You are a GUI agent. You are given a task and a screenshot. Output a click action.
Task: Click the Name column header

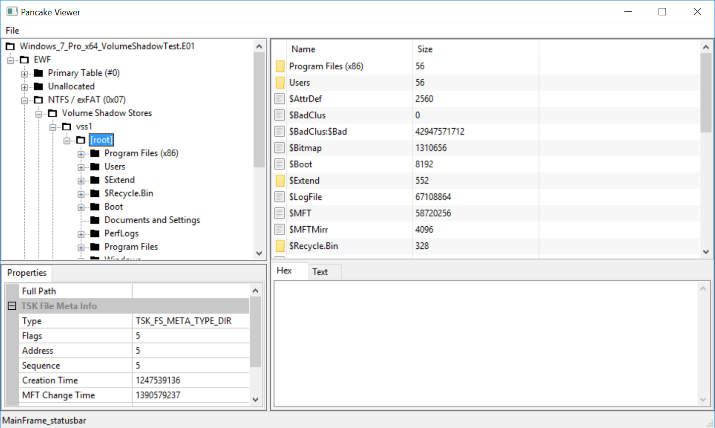pyautogui.click(x=303, y=49)
